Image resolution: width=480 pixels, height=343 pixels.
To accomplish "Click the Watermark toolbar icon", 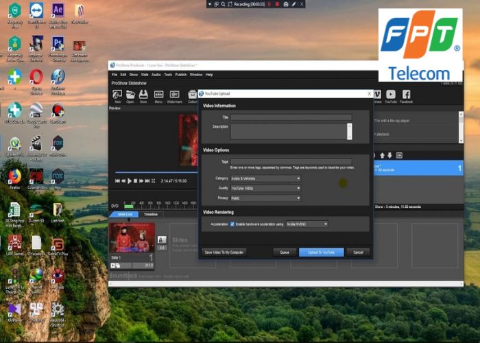I will [174, 95].
